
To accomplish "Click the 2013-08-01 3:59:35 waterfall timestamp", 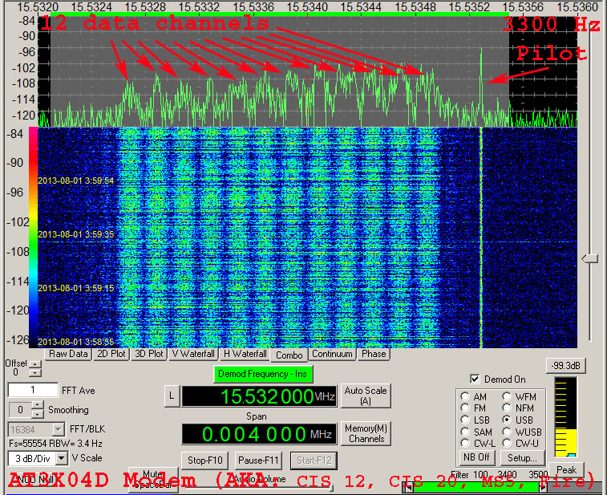I will tap(76, 235).
